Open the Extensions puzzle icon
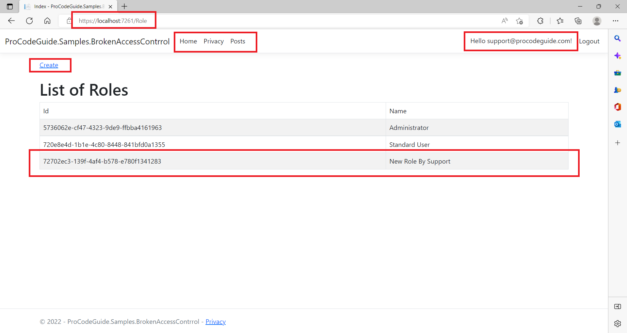This screenshot has height=333, width=627. pyautogui.click(x=540, y=21)
